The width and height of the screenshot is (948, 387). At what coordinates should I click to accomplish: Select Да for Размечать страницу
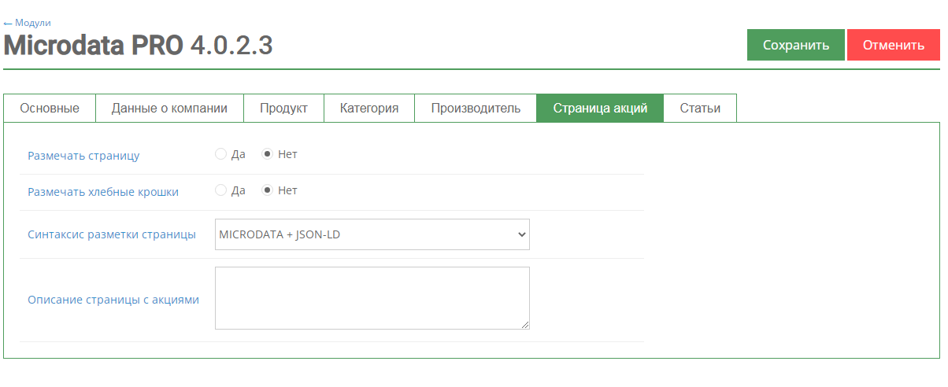(220, 154)
